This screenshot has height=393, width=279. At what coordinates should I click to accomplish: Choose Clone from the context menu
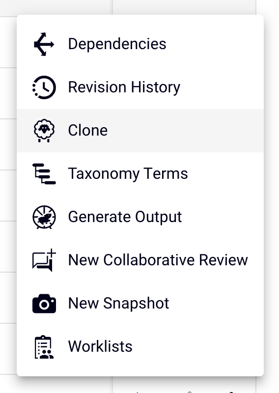tap(88, 131)
